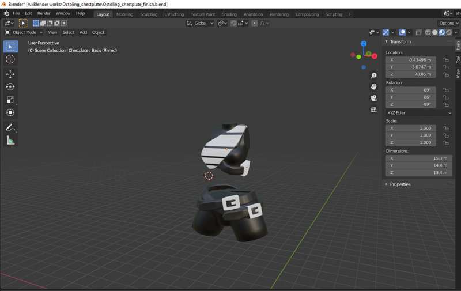Set selection mode to invert
Screen dimensions: 461x291
(x=57, y=23)
